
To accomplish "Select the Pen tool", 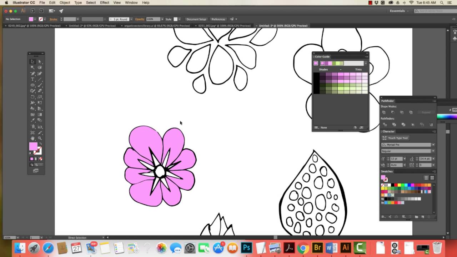I will (33, 73).
